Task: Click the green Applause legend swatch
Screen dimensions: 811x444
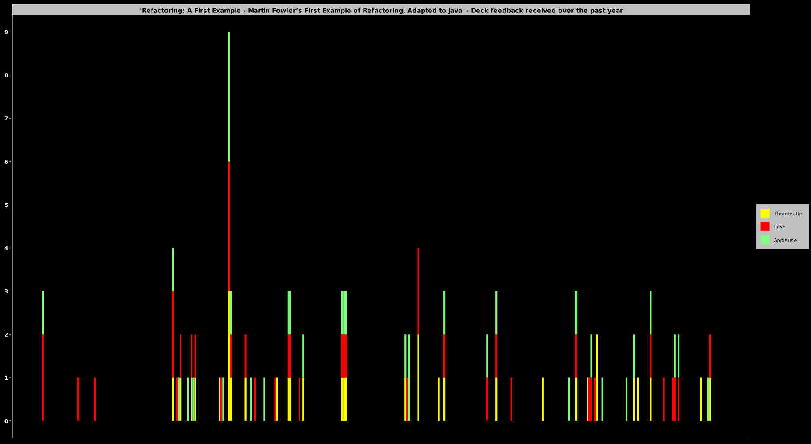Action: (x=765, y=240)
